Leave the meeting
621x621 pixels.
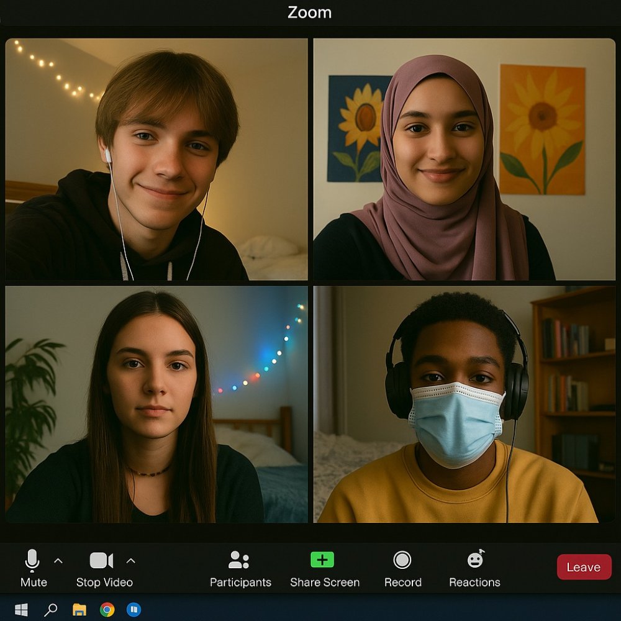584,567
